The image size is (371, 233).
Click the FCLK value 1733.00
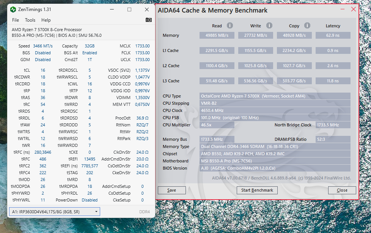pos(142,53)
